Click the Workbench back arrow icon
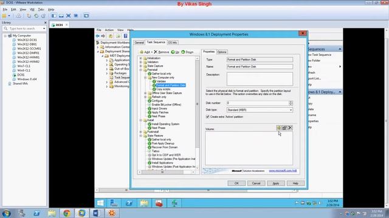Image resolution: width=389 pixels, height=218 pixels. click(97, 36)
